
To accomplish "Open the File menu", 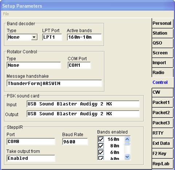I will click(6, 14).
